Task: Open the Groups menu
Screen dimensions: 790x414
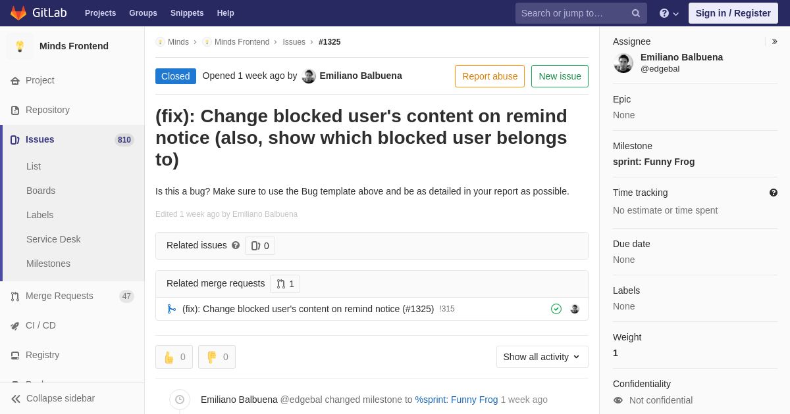Action: click(x=143, y=13)
